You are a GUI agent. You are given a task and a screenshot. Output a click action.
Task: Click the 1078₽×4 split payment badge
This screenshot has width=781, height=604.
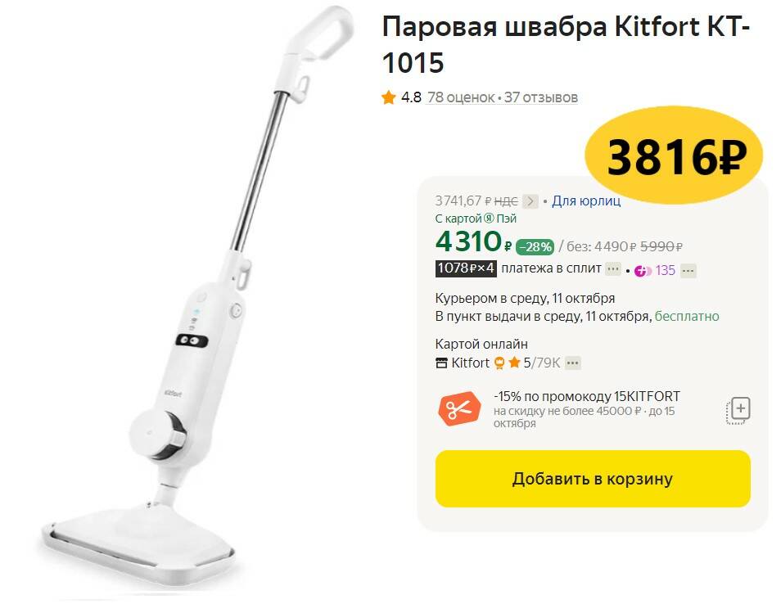pyautogui.click(x=466, y=268)
